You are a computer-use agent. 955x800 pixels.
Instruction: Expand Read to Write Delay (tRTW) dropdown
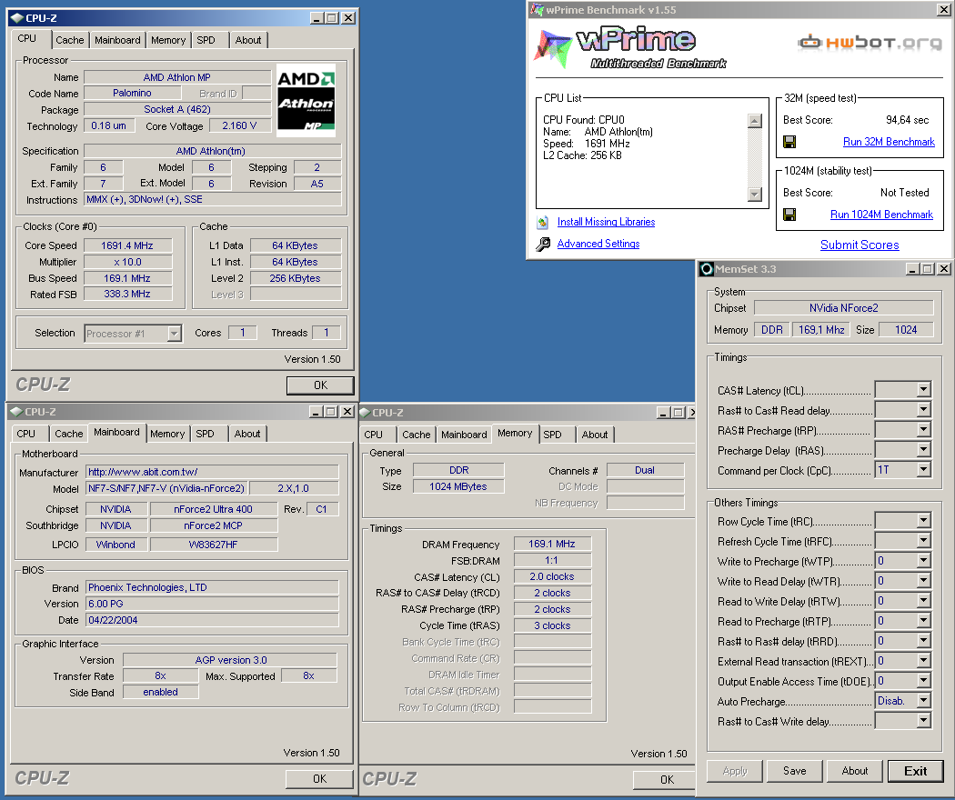pyautogui.click(x=924, y=601)
